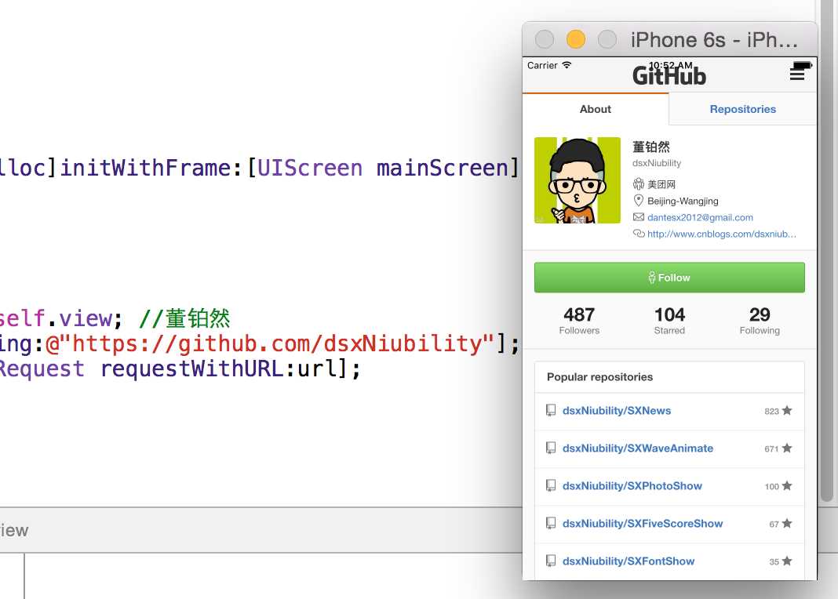Click the dsxNiubility username text
Image resolution: width=838 pixels, height=599 pixels.
coord(657,163)
